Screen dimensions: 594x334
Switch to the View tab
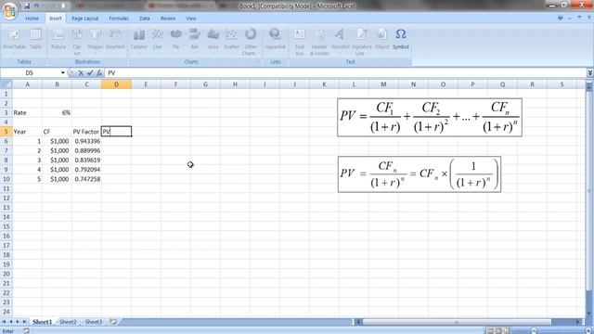(191, 19)
